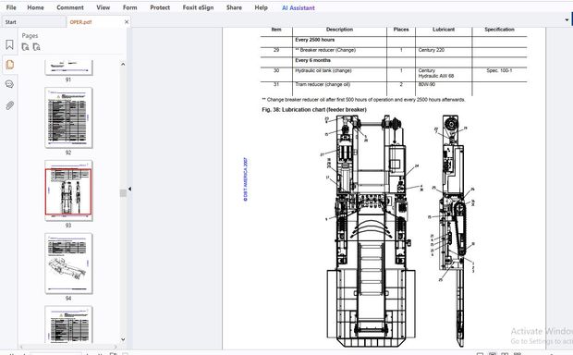This screenshot has height=355, width=573.
Task: Open the Form tab
Action: point(129,7)
